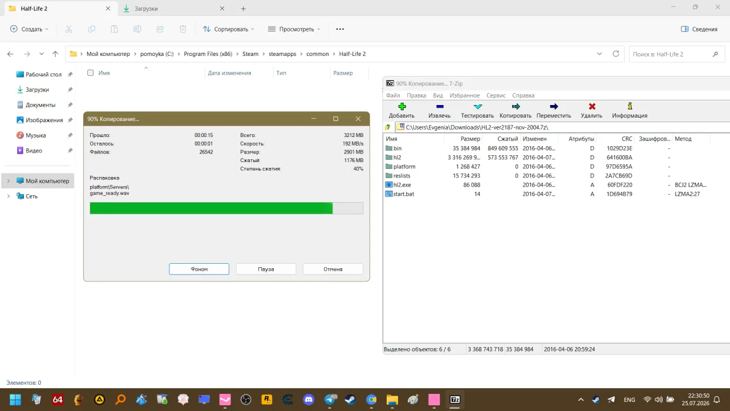Click the 7-Zip icon on the taskbar

[455, 400]
